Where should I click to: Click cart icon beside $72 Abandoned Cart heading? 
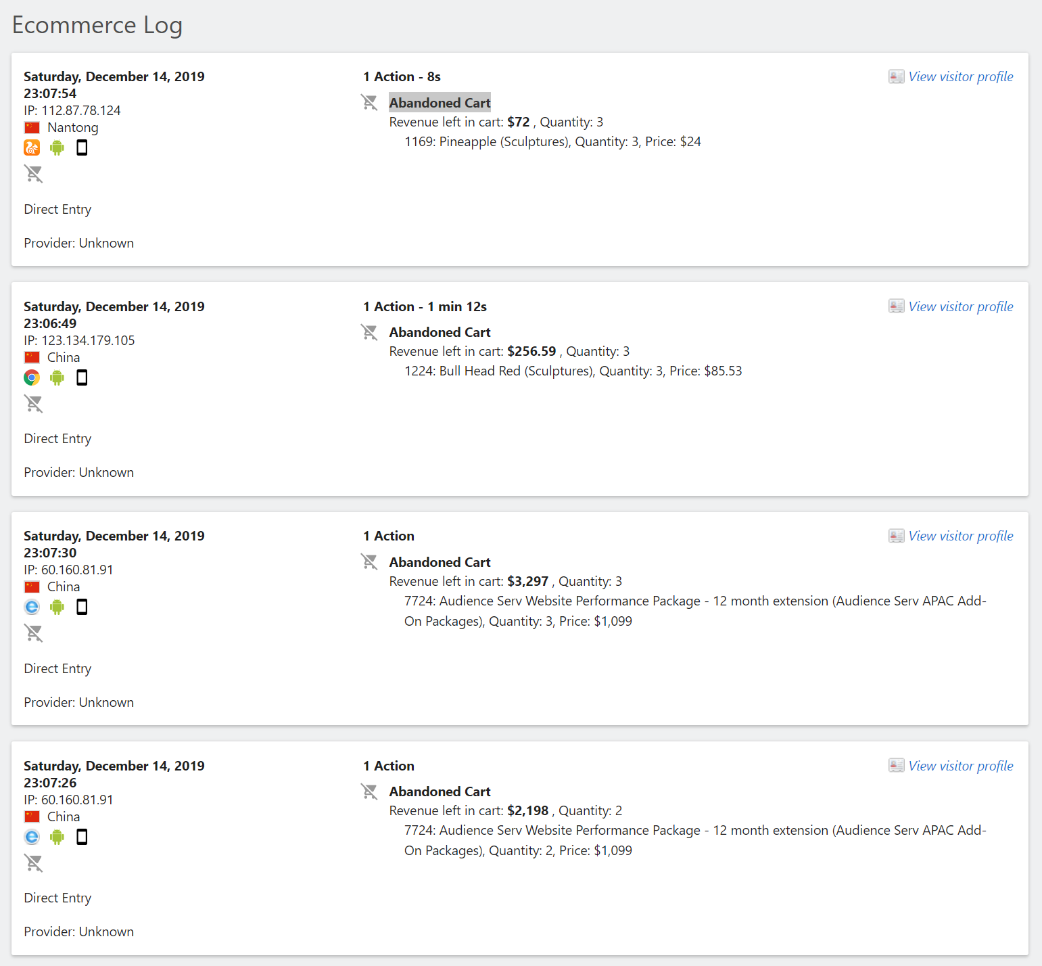pos(369,103)
